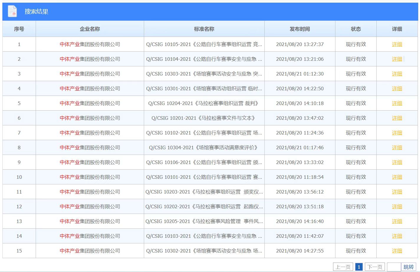The image size is (420, 272).
Task: Click standard name Q/CSIG 10301-2021
Action: pyautogui.click(x=204, y=89)
